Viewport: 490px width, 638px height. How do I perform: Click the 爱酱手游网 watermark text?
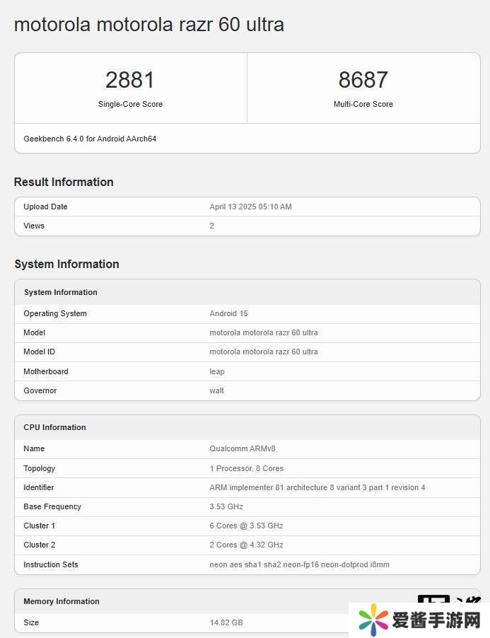pyautogui.click(x=437, y=621)
